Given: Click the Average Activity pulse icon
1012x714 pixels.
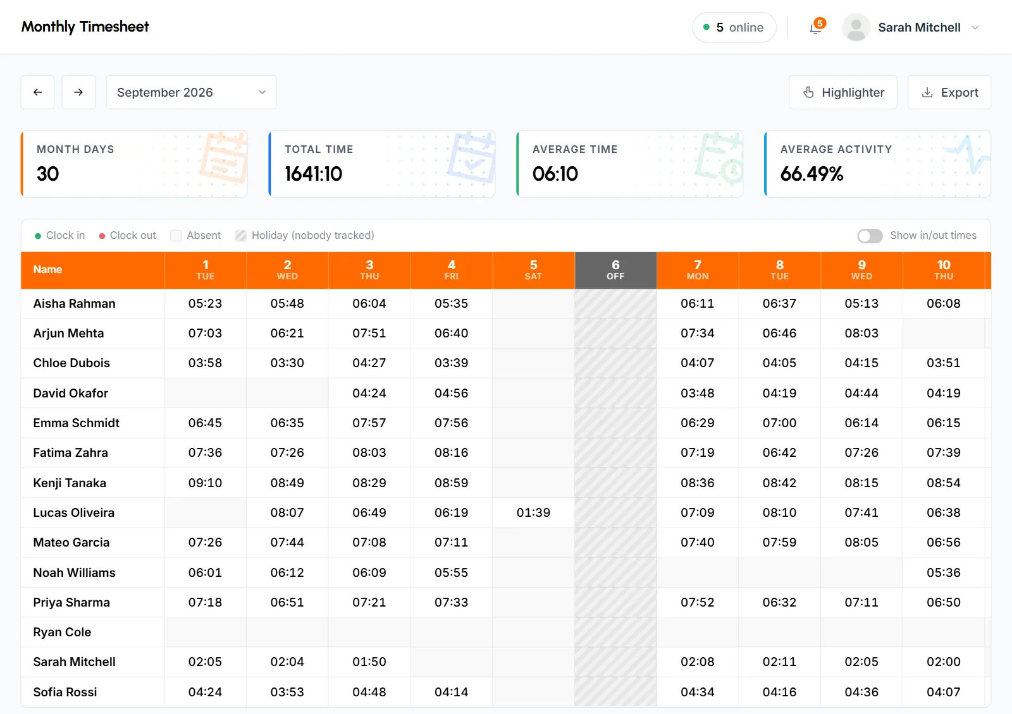Looking at the screenshot, I should coord(967,155).
